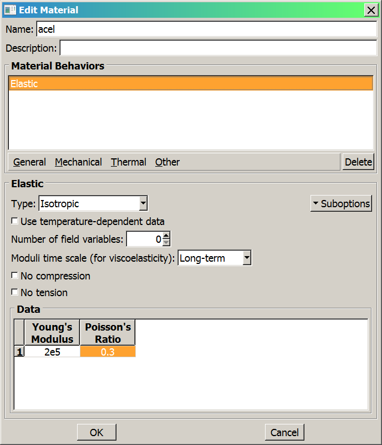
Task: Open the Suboptions dropdown button
Action: [341, 203]
